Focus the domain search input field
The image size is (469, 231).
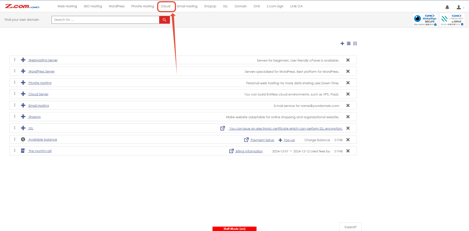pyautogui.click(x=105, y=20)
